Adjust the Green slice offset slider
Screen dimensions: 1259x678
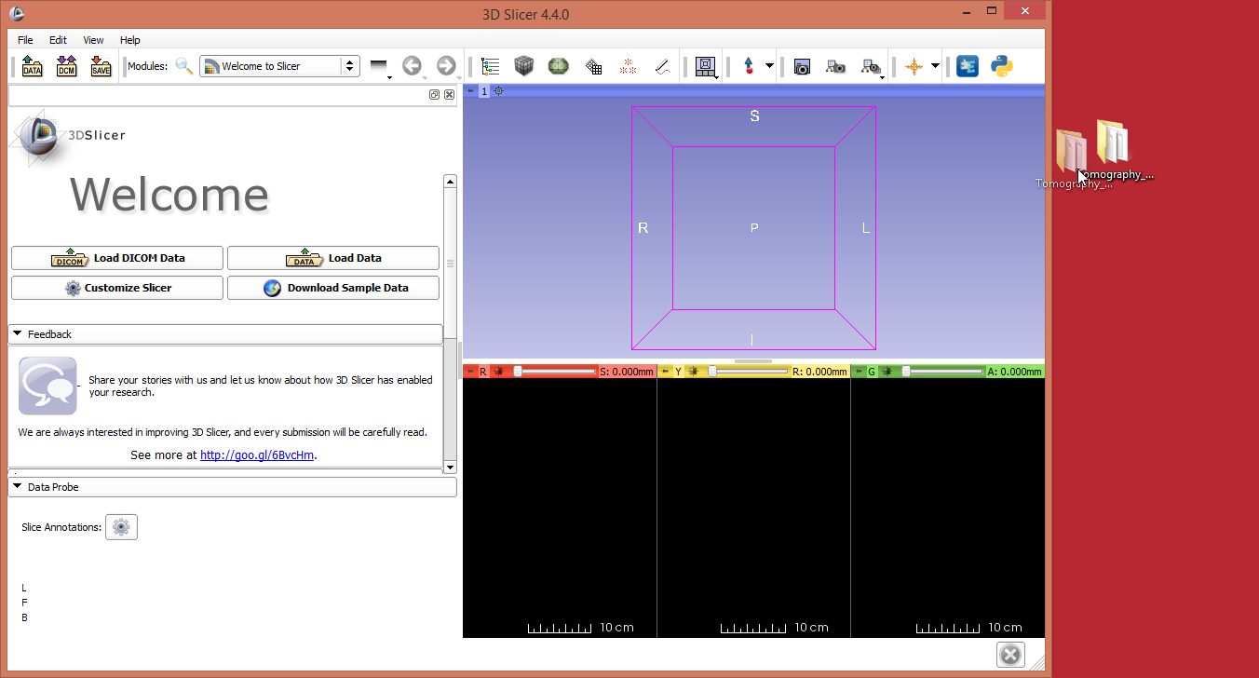tap(941, 372)
